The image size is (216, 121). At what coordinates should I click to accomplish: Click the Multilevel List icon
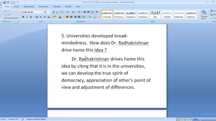(x=79, y=12)
